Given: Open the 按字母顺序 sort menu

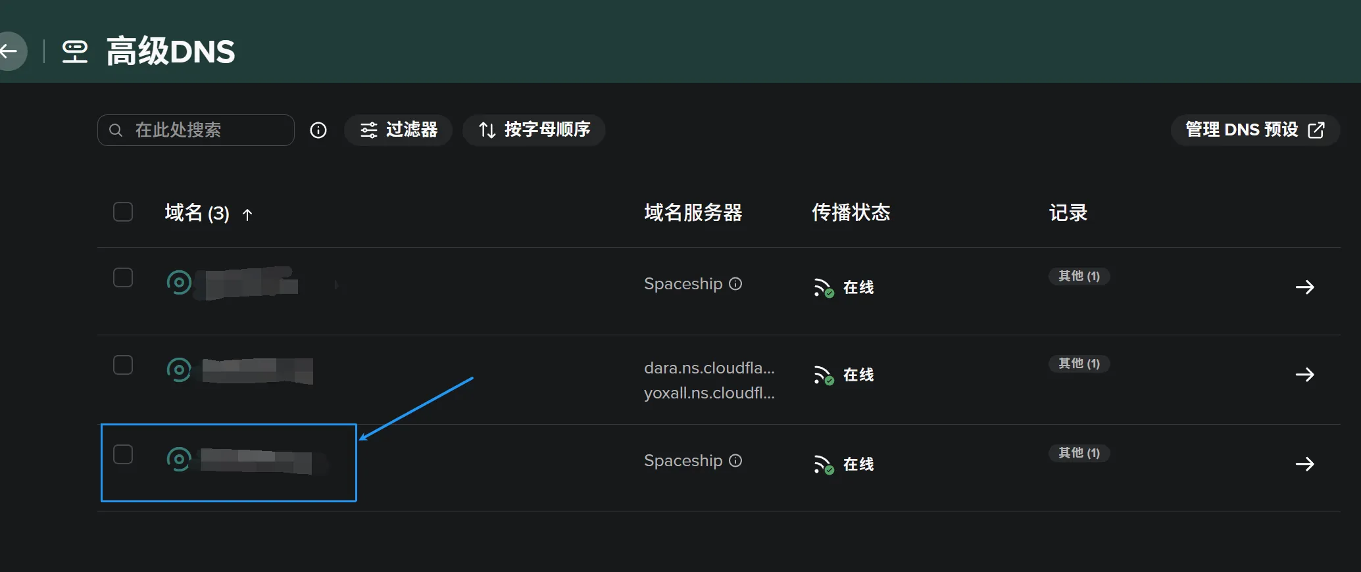Looking at the screenshot, I should pyautogui.click(x=533, y=130).
